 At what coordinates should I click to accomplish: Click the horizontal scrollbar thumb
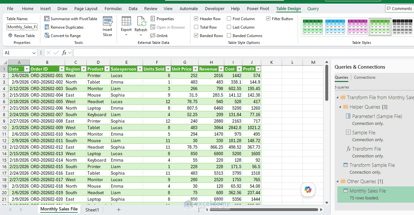(264, 210)
